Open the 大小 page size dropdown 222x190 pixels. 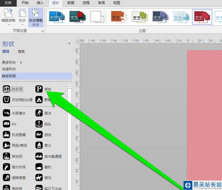click(x=22, y=17)
